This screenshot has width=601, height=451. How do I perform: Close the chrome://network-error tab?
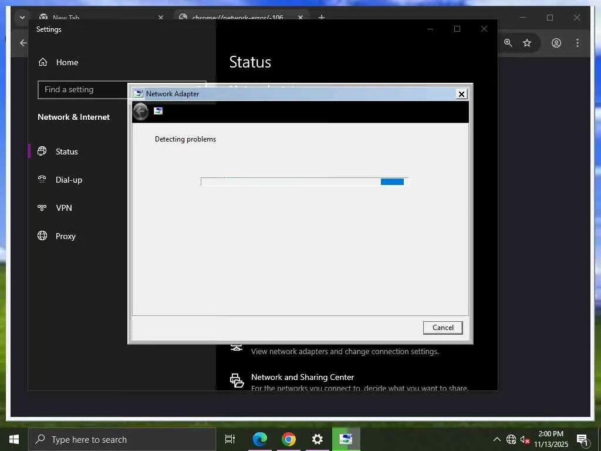tap(300, 18)
